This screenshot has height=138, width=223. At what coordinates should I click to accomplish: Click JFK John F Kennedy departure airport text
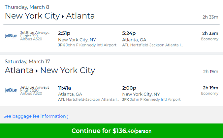click(x=87, y=45)
